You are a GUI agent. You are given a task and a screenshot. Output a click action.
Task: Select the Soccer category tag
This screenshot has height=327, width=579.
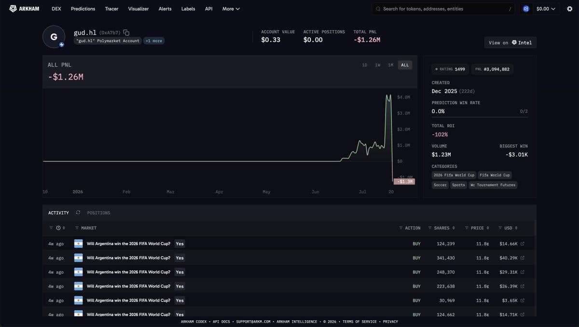point(440,185)
